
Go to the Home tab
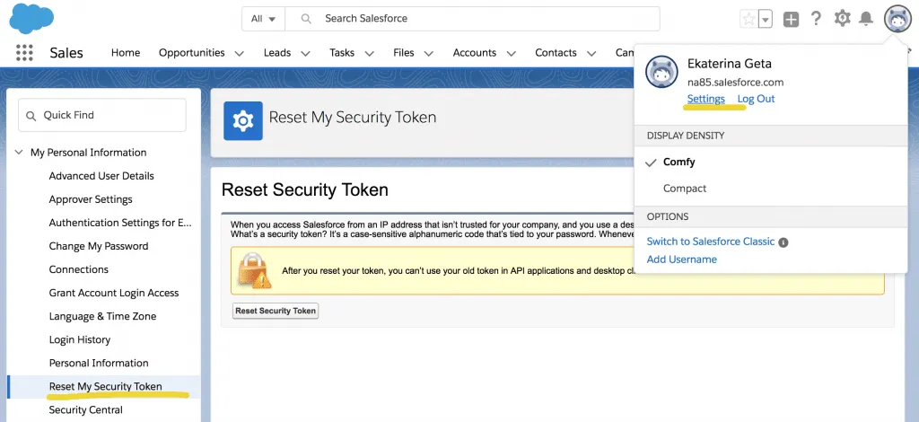(126, 53)
